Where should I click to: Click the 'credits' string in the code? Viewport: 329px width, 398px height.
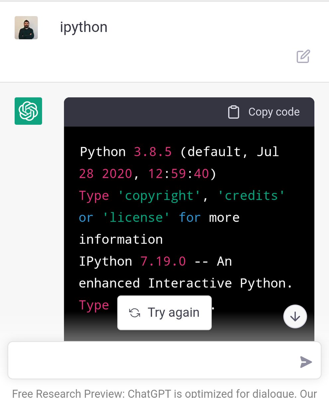tap(251, 195)
